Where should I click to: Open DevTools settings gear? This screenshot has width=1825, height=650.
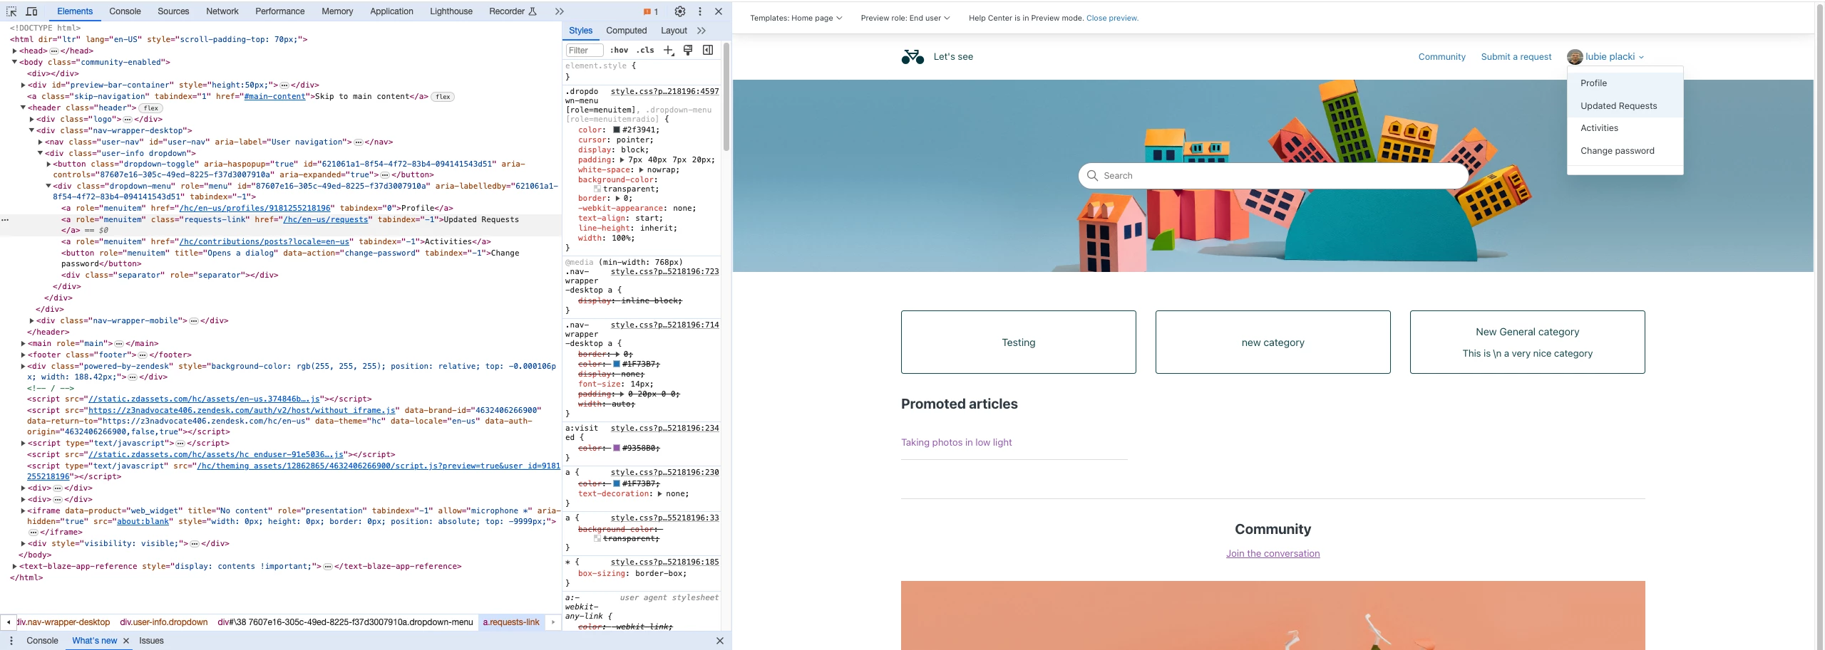click(x=680, y=11)
